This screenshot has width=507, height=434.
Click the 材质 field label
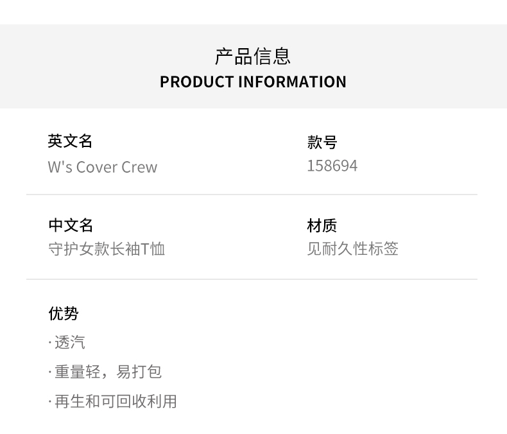(x=322, y=225)
